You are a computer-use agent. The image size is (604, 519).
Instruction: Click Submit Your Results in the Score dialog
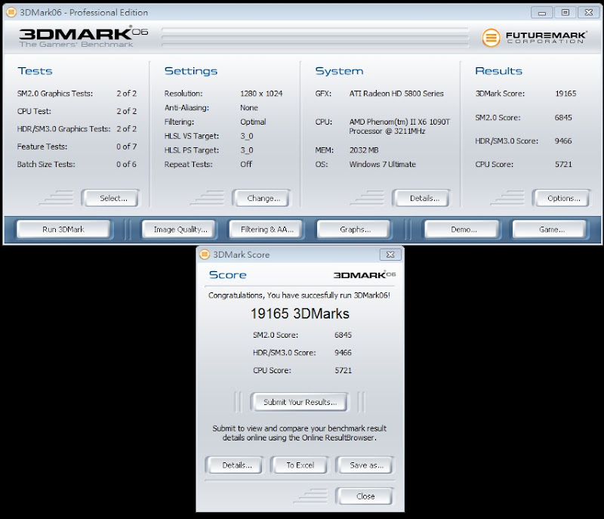click(300, 402)
